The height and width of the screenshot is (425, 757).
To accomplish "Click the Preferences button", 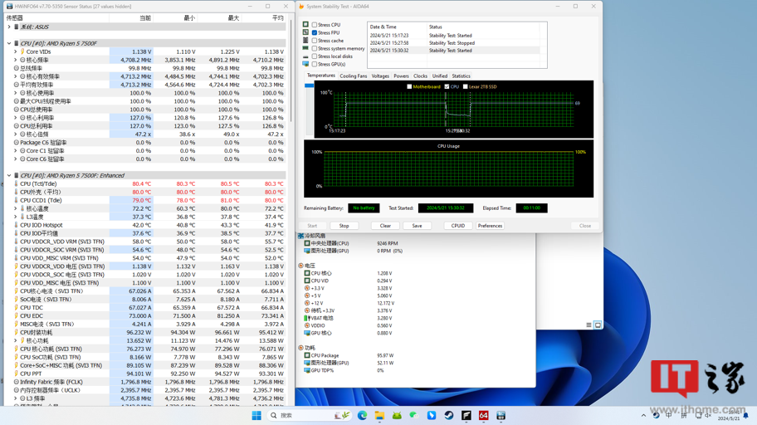I will tap(490, 226).
